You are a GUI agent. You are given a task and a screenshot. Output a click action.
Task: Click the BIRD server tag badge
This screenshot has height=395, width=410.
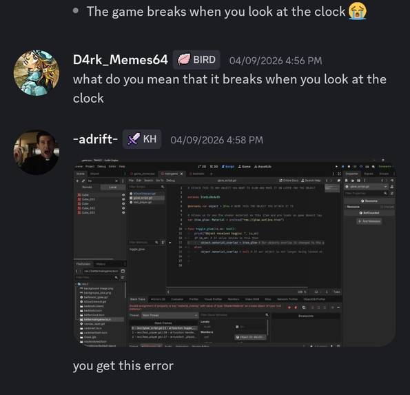tap(196, 60)
